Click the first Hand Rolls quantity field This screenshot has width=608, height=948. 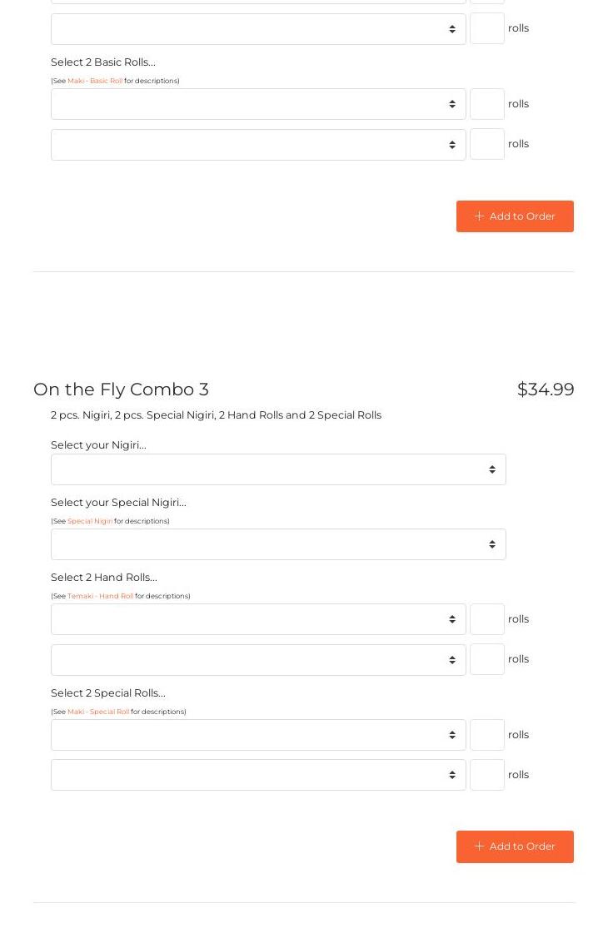pyautogui.click(x=487, y=619)
